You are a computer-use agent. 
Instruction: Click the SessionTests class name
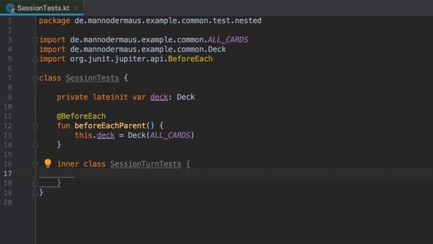coord(92,78)
